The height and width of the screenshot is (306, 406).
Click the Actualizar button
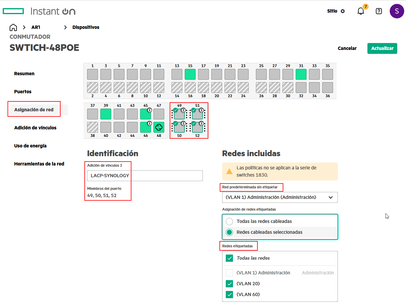[382, 48]
